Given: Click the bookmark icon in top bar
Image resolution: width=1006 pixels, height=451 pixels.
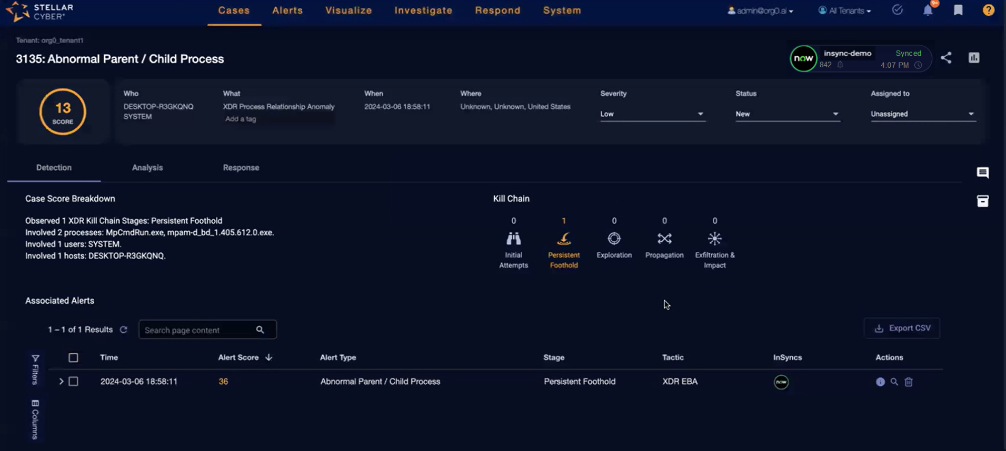Looking at the screenshot, I should [958, 11].
